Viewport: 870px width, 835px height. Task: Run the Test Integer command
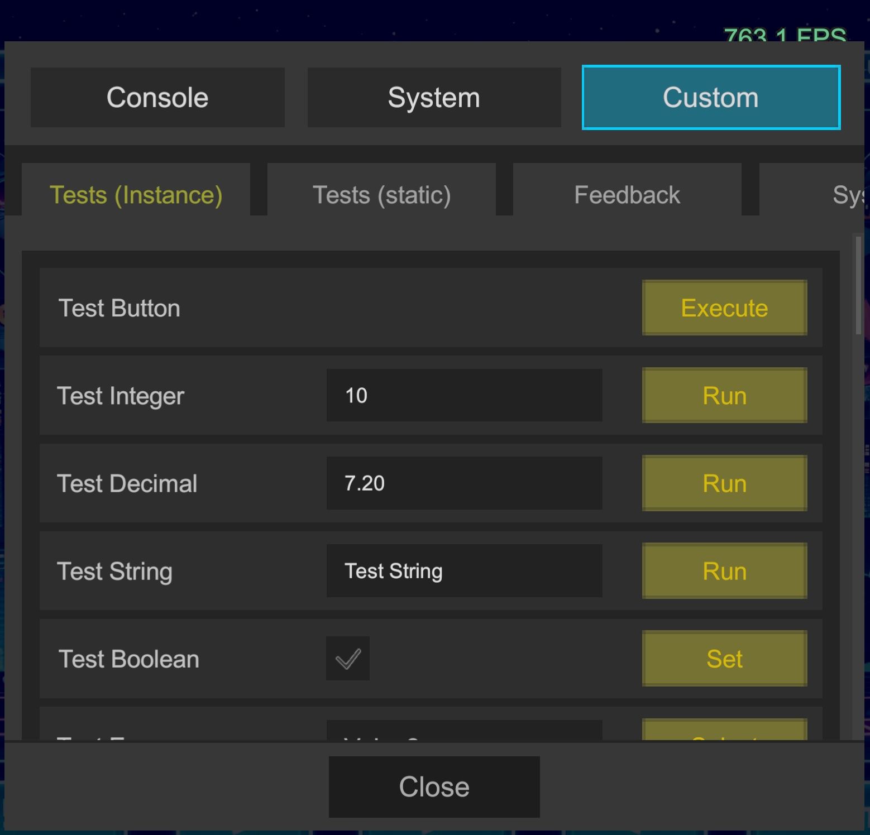(x=724, y=395)
